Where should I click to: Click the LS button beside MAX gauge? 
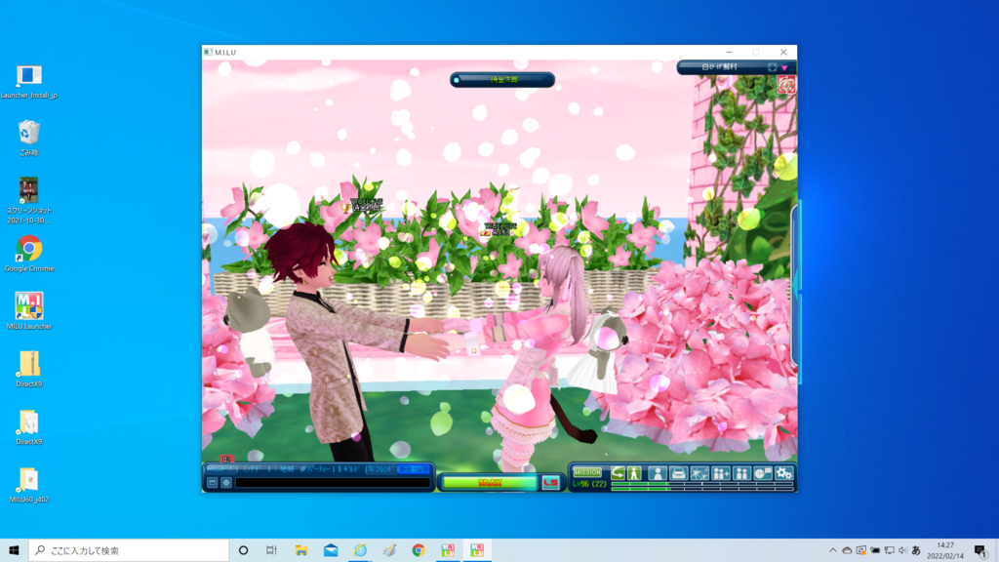tap(550, 483)
